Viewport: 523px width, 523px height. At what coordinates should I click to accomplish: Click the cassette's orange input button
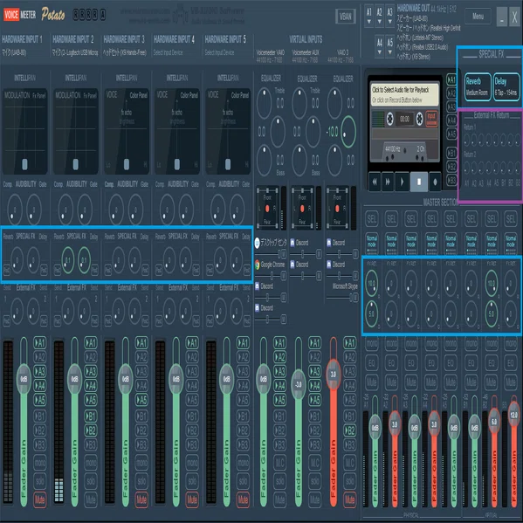coord(431,119)
